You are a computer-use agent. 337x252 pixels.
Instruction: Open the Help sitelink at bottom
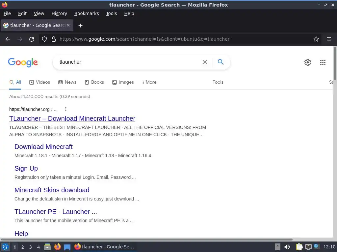(21, 234)
